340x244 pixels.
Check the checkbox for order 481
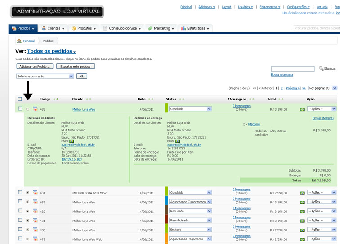tap(20, 220)
